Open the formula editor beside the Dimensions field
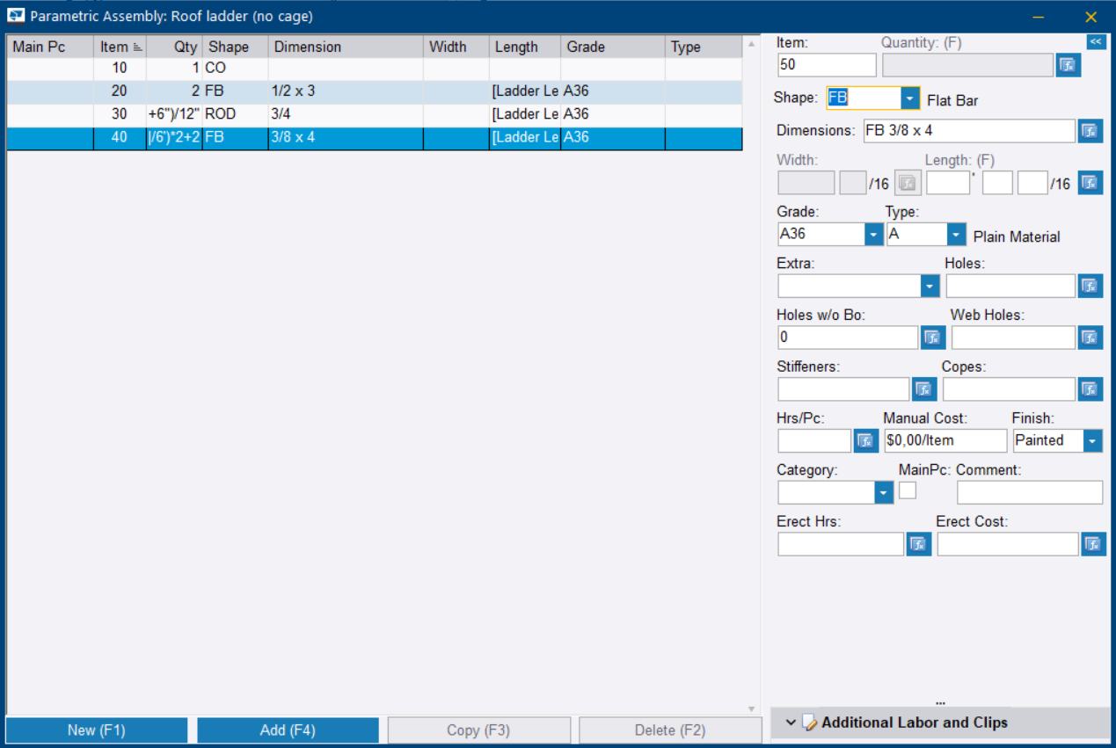 (x=1090, y=130)
